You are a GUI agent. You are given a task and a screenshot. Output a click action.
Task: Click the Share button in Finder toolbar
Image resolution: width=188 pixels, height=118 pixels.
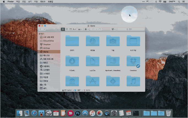pos(93,29)
